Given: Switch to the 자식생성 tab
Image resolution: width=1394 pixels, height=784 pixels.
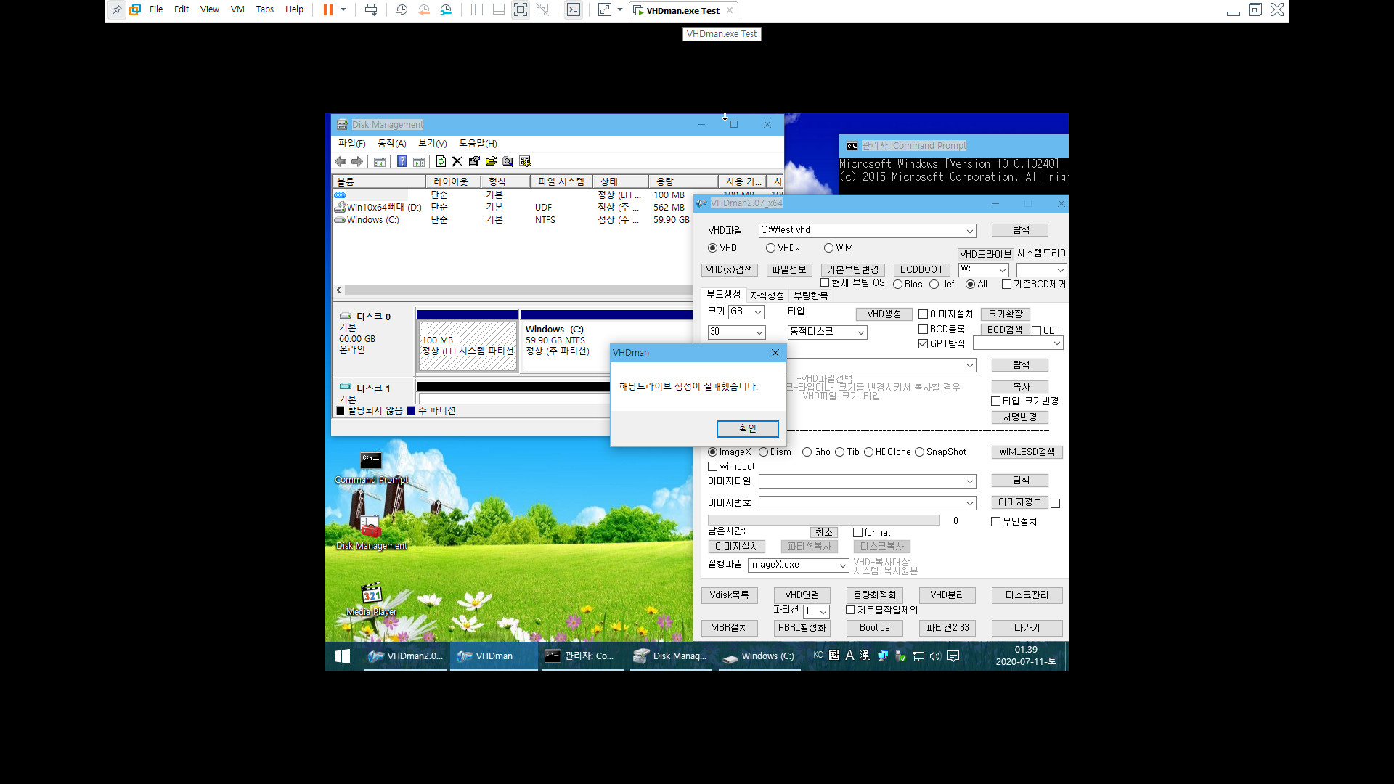Looking at the screenshot, I should [x=767, y=295].
